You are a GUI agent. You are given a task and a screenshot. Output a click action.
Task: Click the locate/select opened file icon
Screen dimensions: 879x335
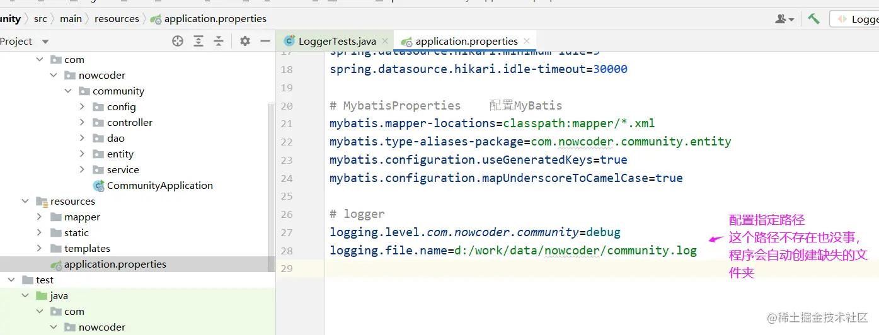(178, 41)
